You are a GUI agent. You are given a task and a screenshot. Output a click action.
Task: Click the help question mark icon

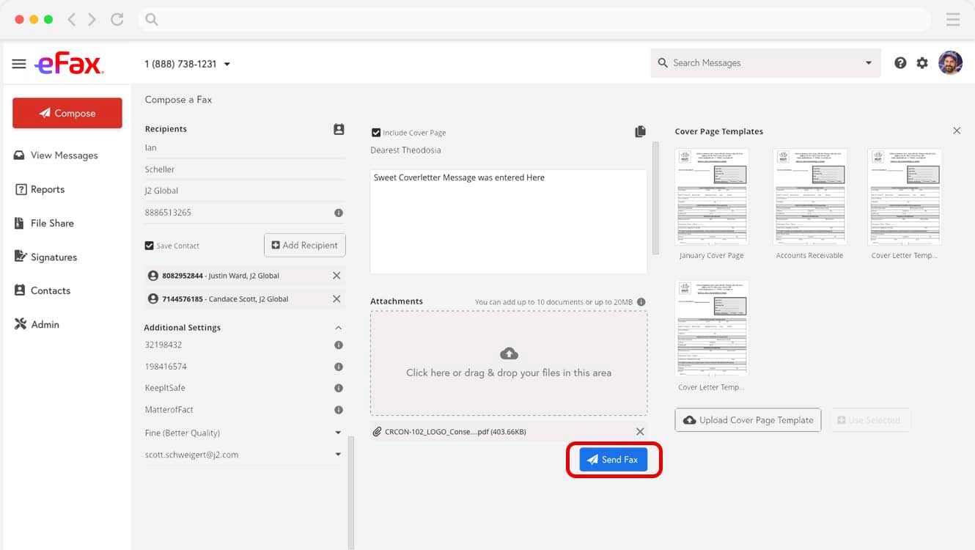pos(900,63)
